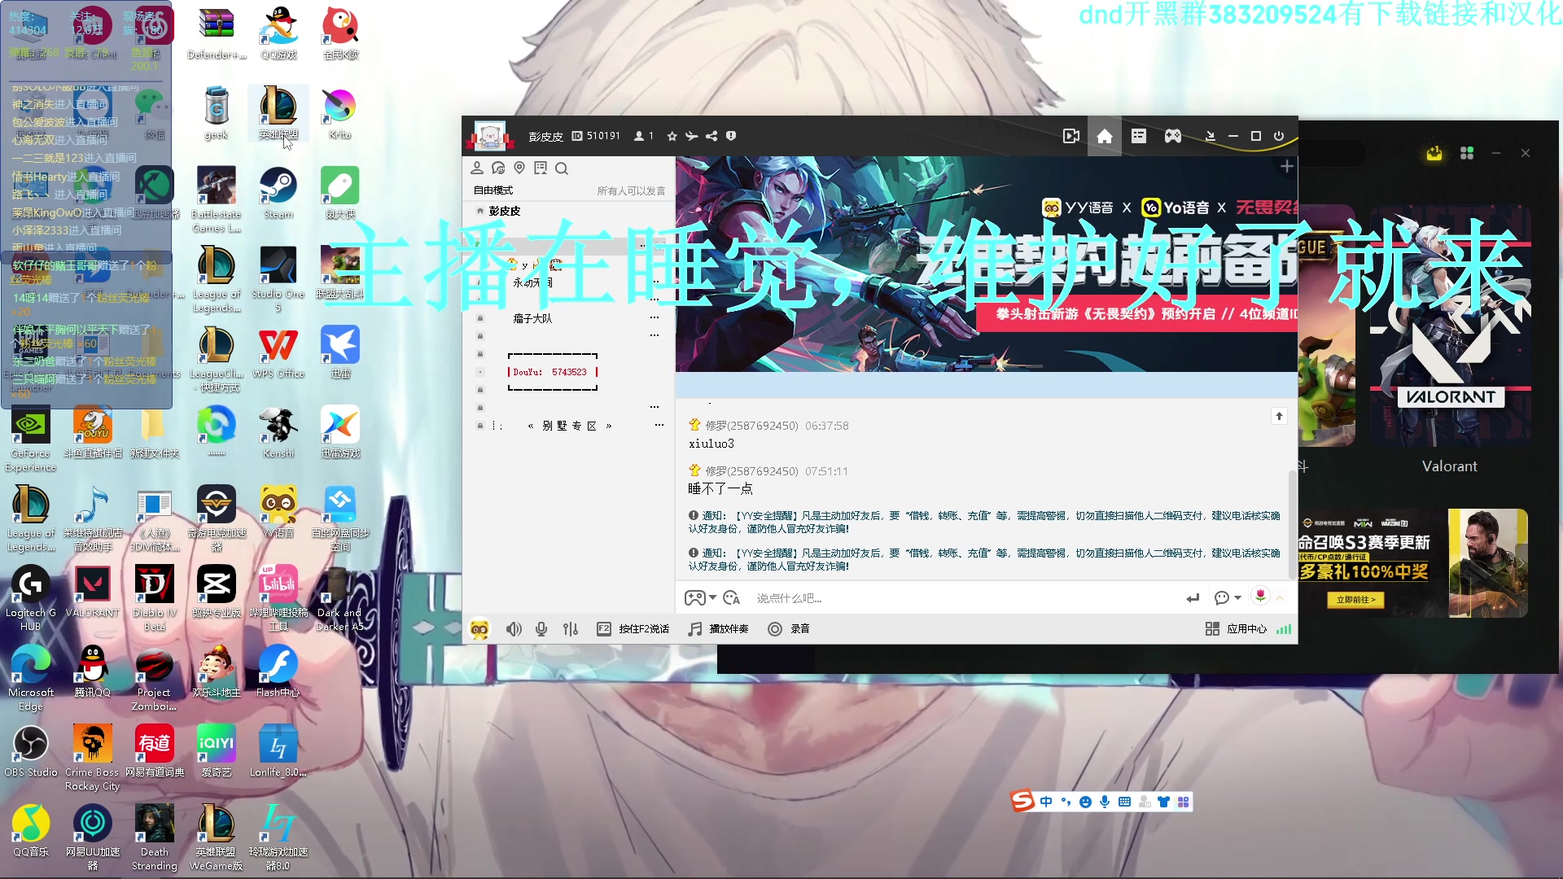Select the Steam desktop icon
This screenshot has width=1563, height=879.
pyautogui.click(x=278, y=194)
